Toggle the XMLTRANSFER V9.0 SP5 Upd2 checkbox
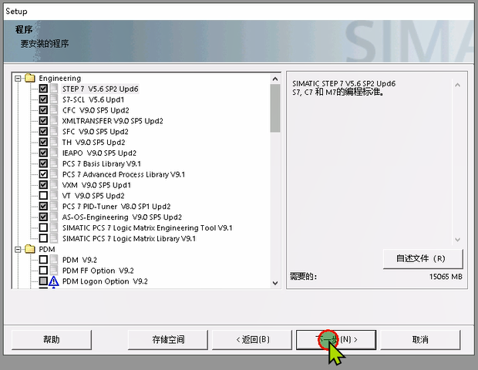Viewport: 478px width, 370px height. coord(43,121)
